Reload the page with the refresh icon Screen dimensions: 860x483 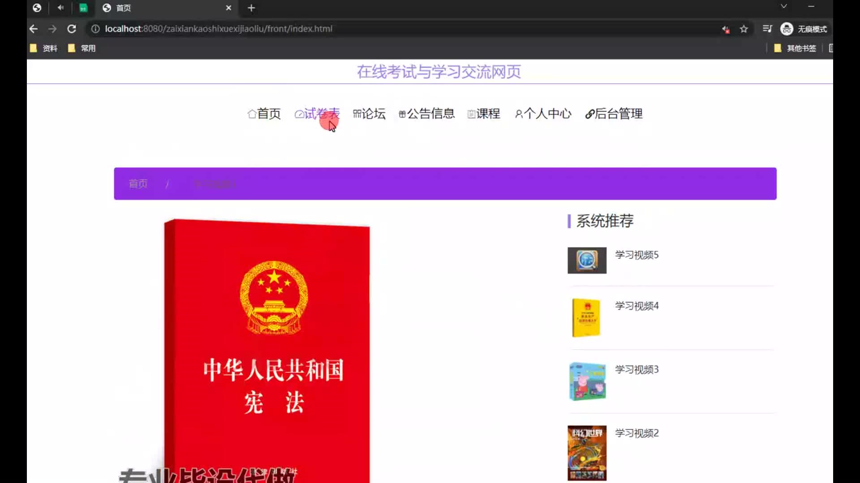click(x=72, y=29)
